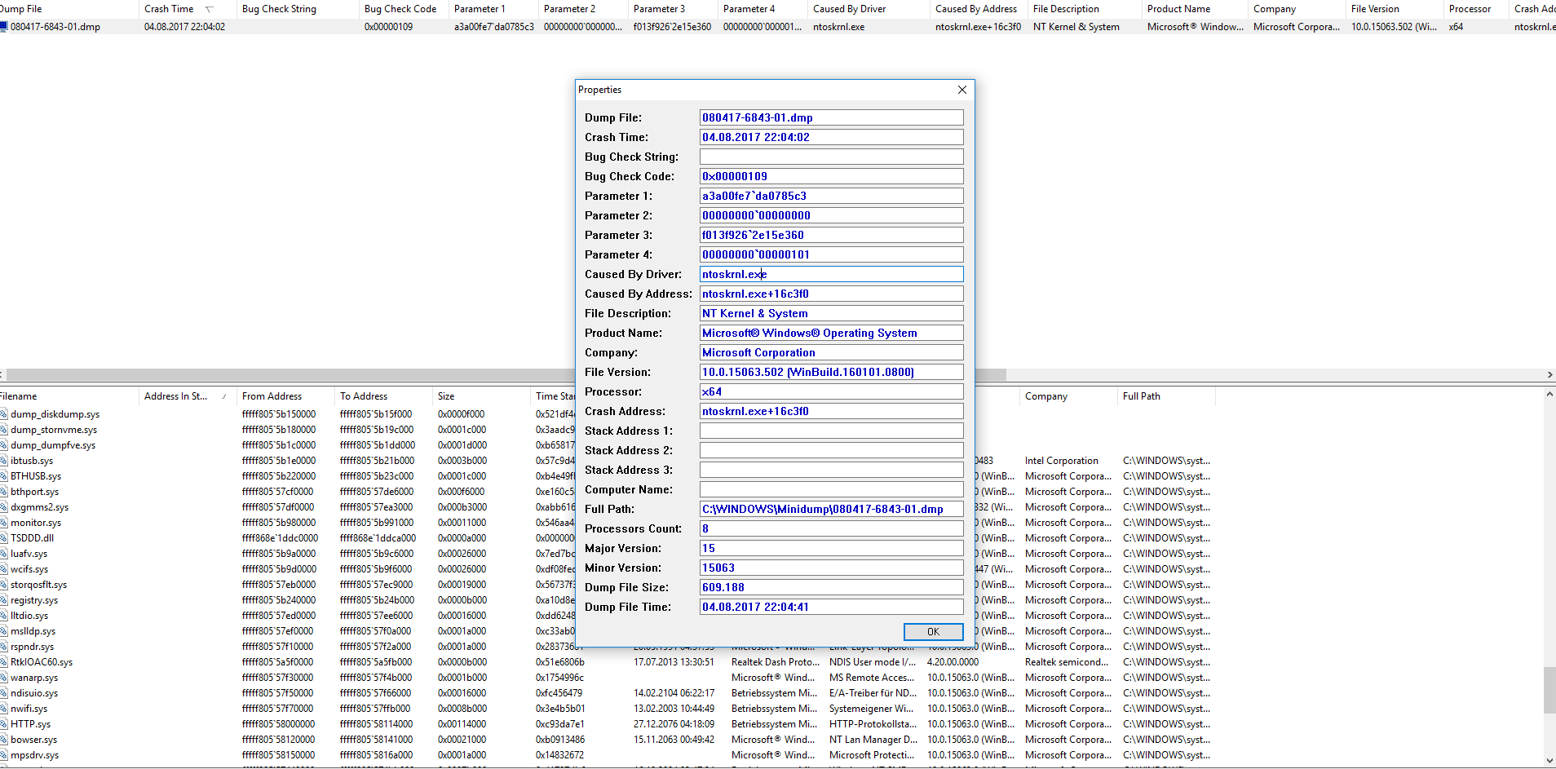Click the Minor Version field showing 15063
The image size is (1556, 769).
pyautogui.click(x=831, y=568)
